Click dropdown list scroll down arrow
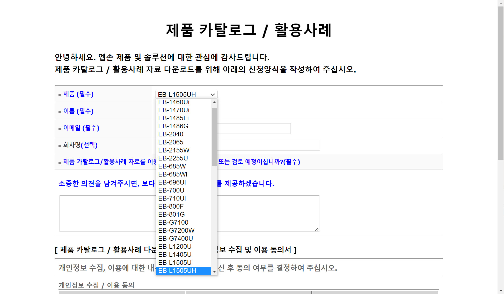The width and height of the screenshot is (504, 294). pyautogui.click(x=214, y=271)
